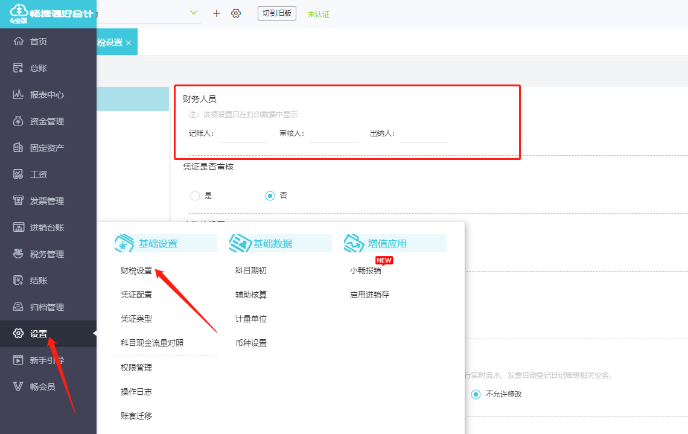Open 报表中心 chart icon
Viewport: 688px width, 434px height.
coord(19,94)
